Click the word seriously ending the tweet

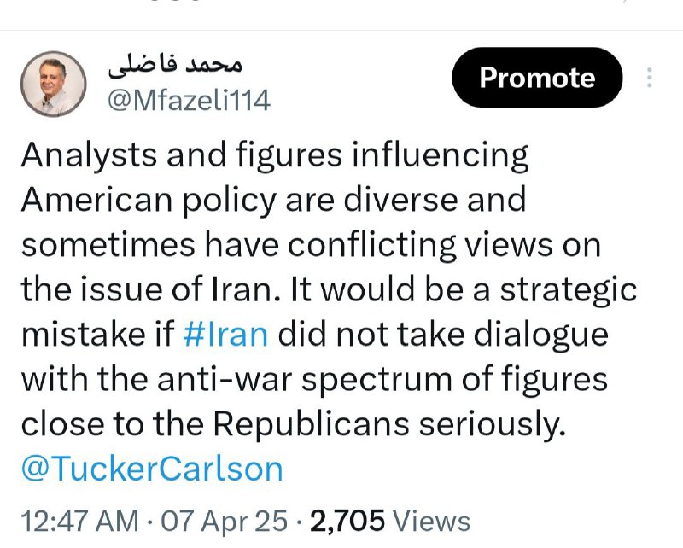click(x=492, y=424)
